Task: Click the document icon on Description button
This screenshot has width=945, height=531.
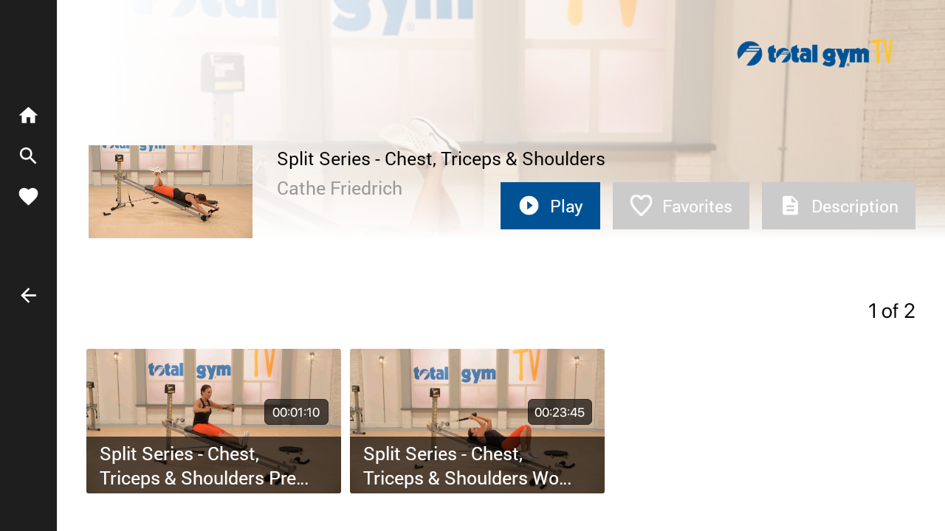Action: (790, 206)
